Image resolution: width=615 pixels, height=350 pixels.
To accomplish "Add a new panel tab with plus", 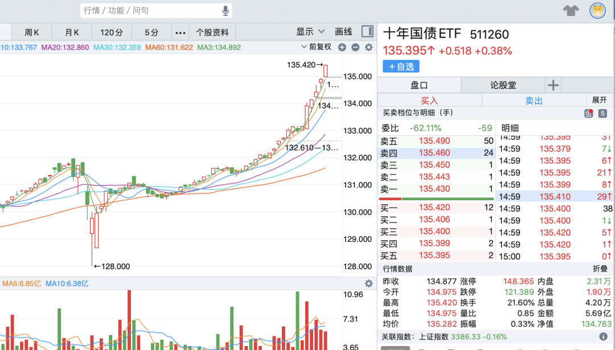I will point(553,85).
